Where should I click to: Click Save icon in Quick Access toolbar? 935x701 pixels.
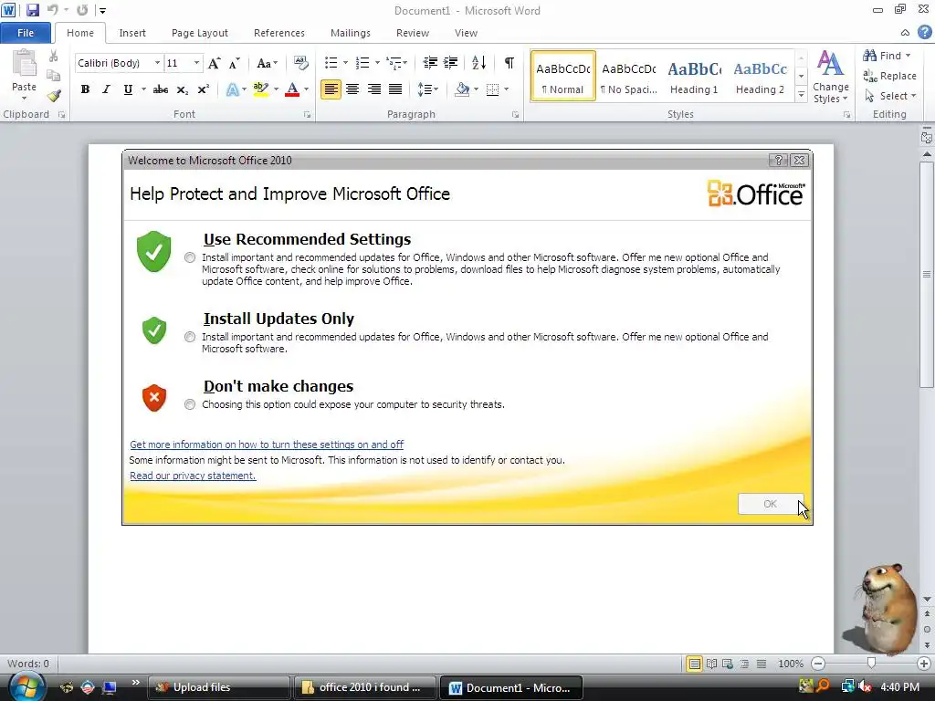tap(32, 10)
